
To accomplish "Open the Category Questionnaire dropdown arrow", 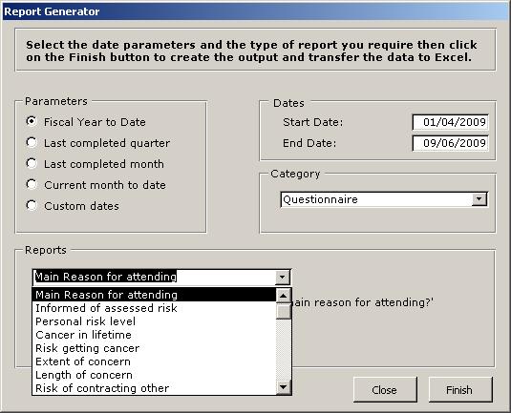I will coord(479,199).
